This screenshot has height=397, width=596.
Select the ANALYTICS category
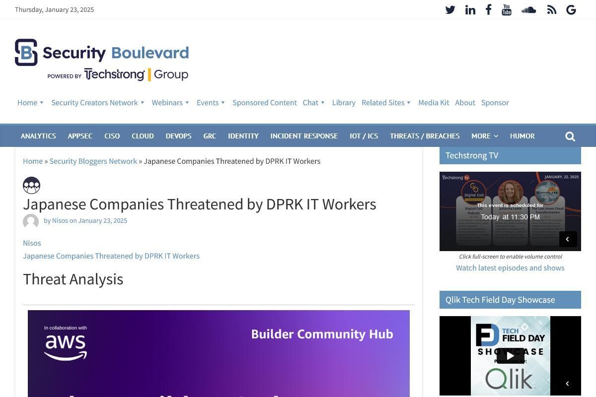(x=38, y=136)
